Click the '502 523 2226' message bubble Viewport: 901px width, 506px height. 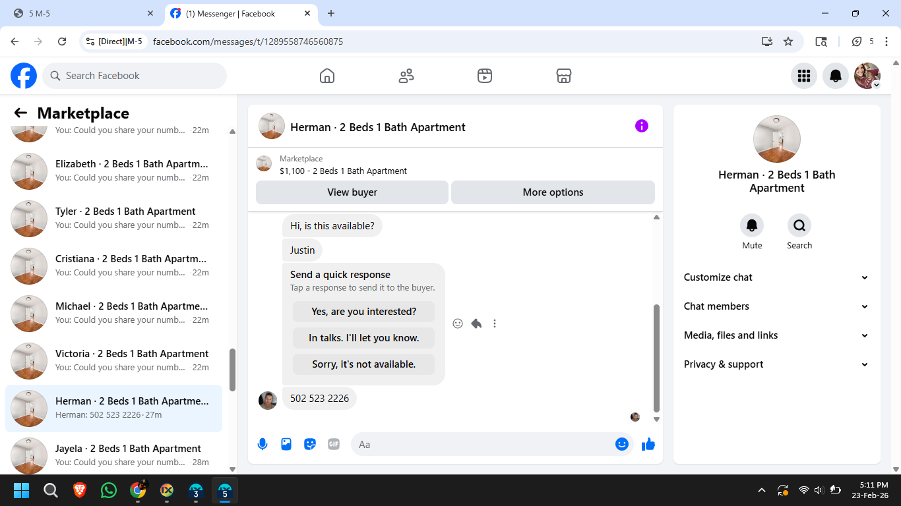(x=319, y=398)
